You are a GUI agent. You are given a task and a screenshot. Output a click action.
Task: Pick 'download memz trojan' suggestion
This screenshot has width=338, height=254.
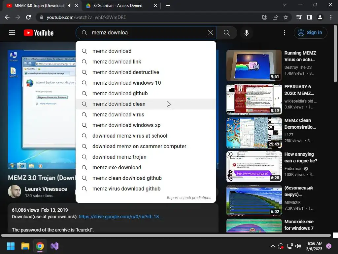click(146, 157)
